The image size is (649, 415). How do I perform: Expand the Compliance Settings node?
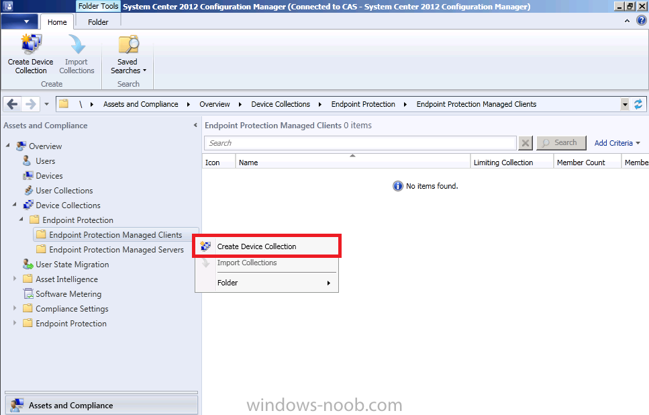[x=15, y=308]
